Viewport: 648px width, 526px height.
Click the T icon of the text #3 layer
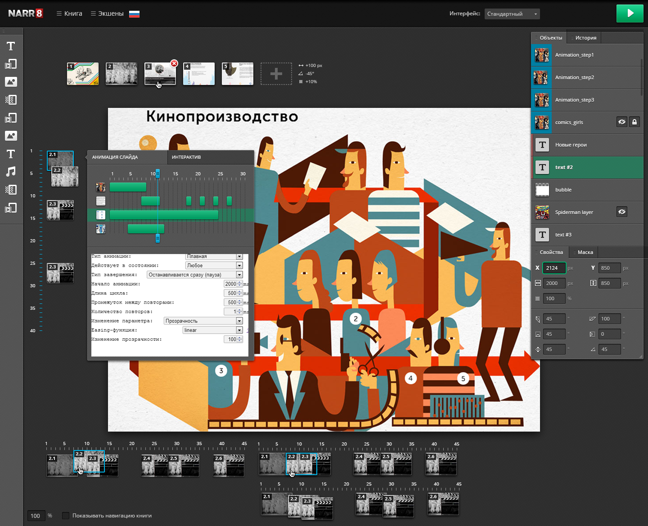click(x=542, y=235)
